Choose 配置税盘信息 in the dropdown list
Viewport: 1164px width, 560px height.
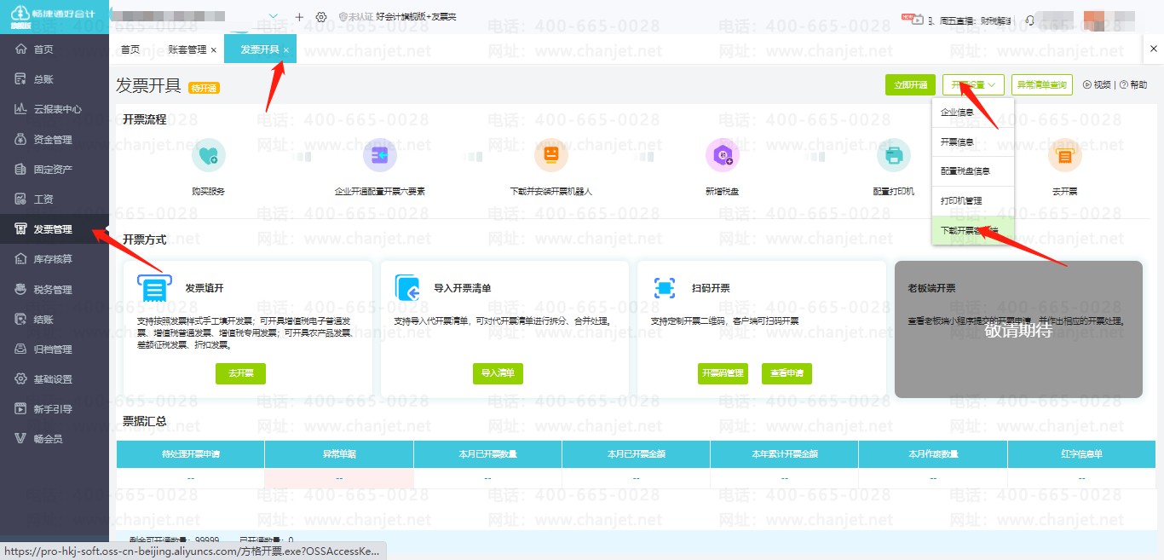tap(965, 171)
